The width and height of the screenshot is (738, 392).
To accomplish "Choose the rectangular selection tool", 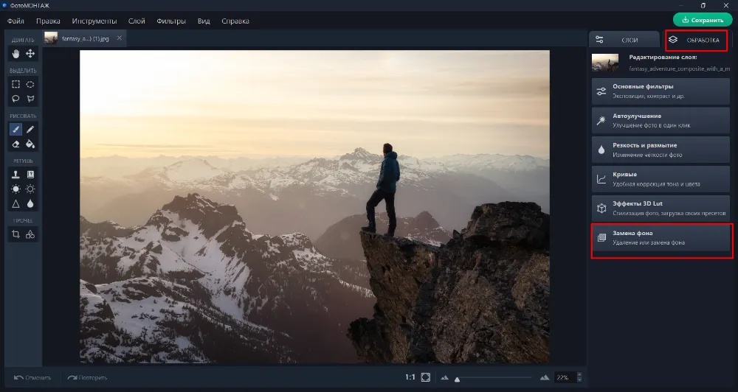I will (15, 85).
